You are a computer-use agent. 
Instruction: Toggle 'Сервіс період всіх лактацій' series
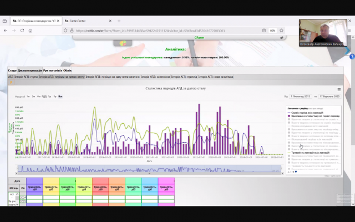tap(305, 113)
